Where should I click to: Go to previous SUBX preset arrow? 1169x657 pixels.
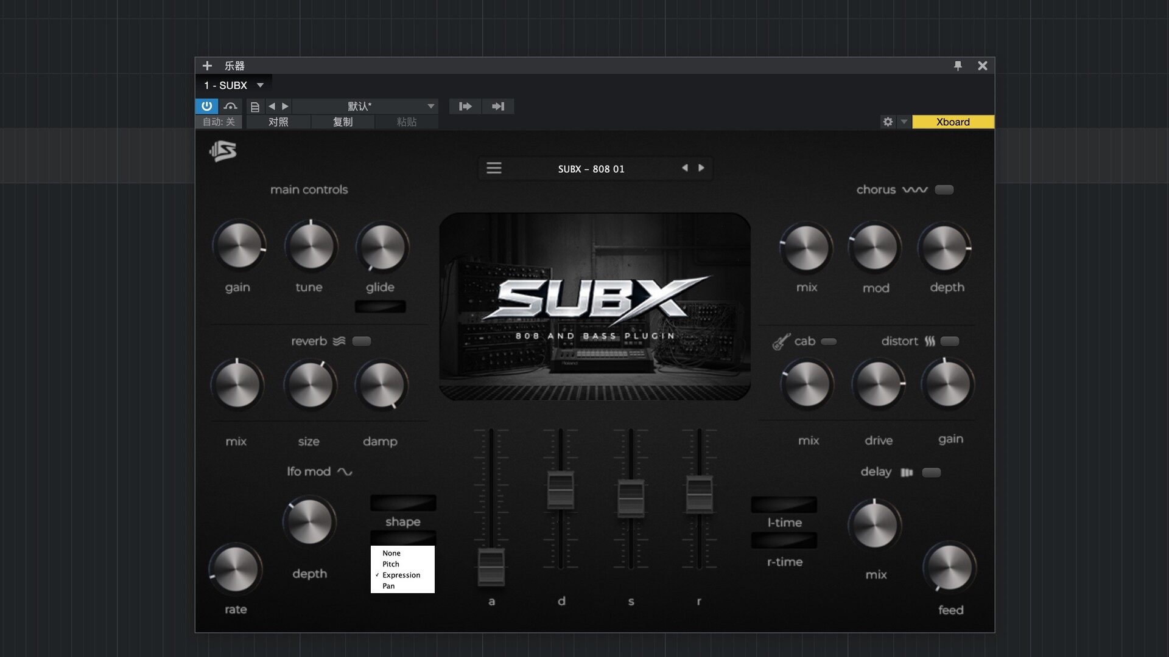pos(685,168)
